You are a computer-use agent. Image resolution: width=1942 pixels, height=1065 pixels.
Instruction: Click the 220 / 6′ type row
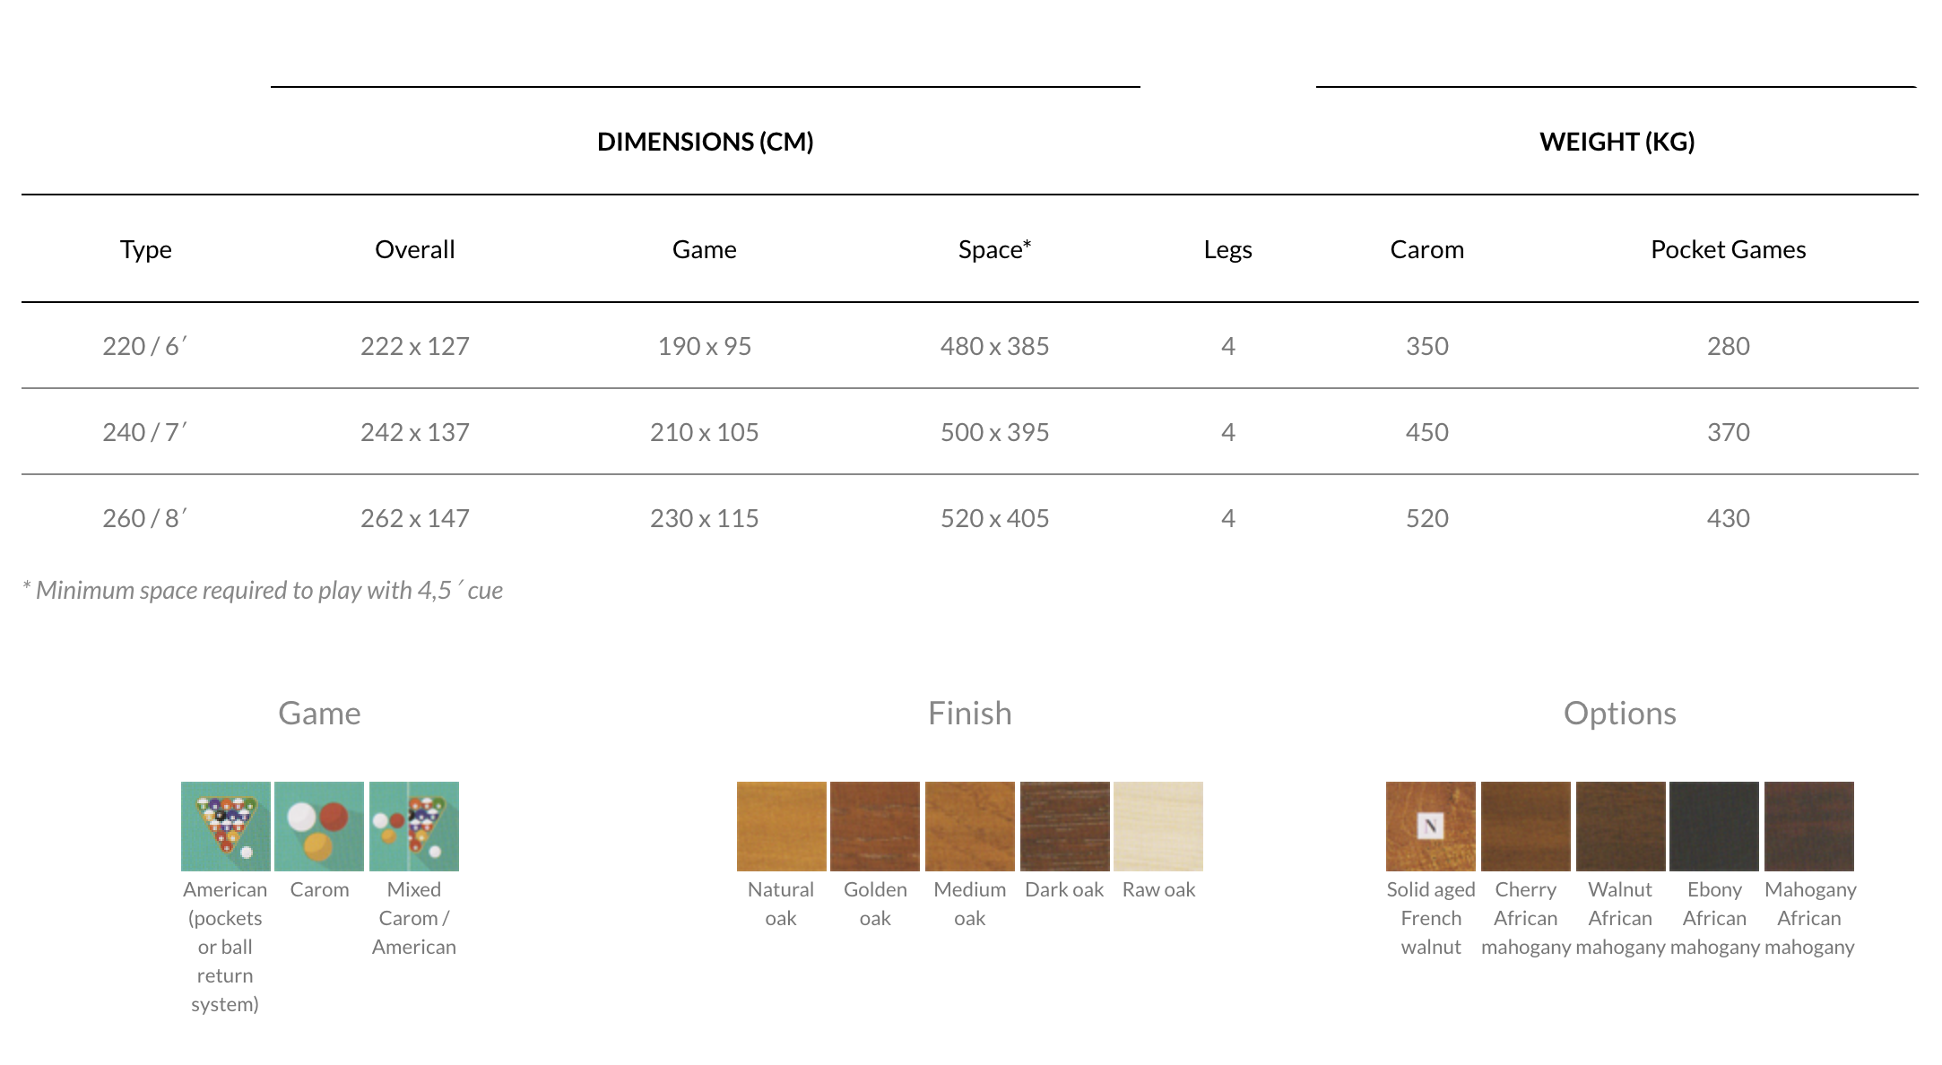point(145,346)
